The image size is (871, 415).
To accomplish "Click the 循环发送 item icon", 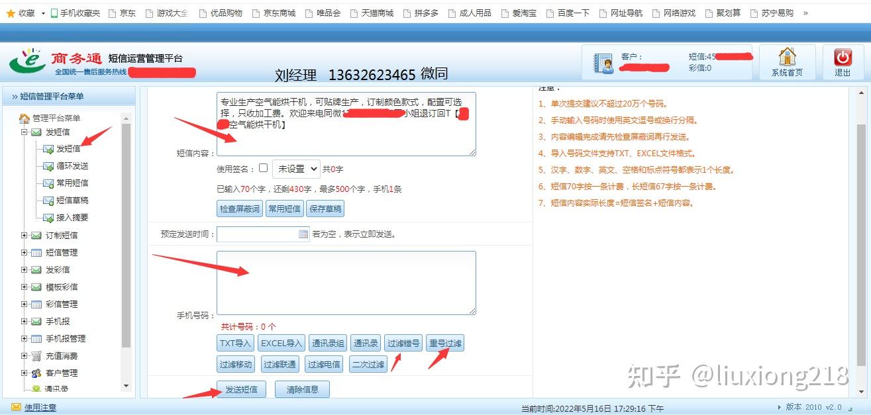I will click(48, 166).
